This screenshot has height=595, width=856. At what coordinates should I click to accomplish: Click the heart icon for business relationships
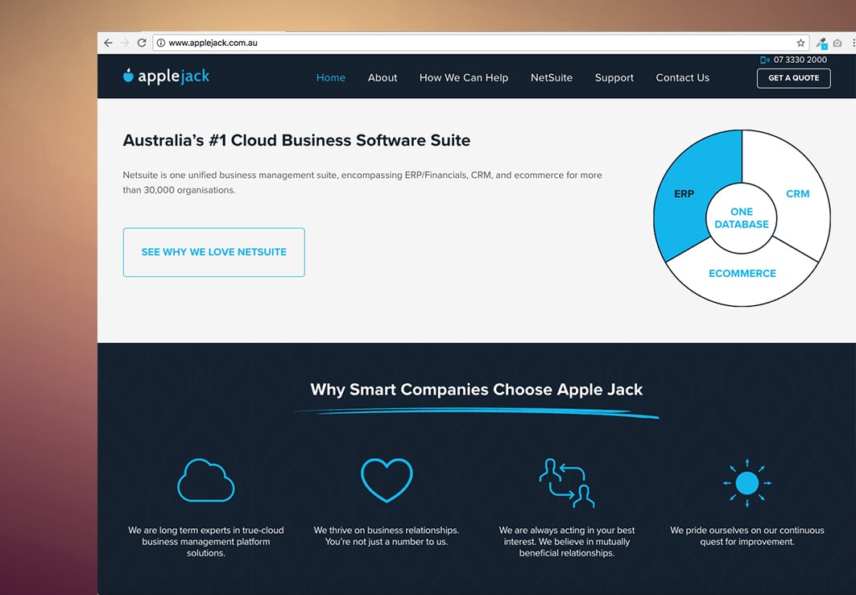click(x=387, y=481)
